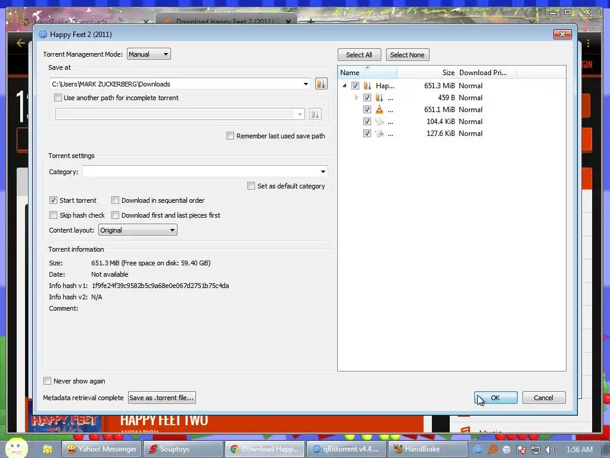Open the save path dropdown arrow

point(306,84)
